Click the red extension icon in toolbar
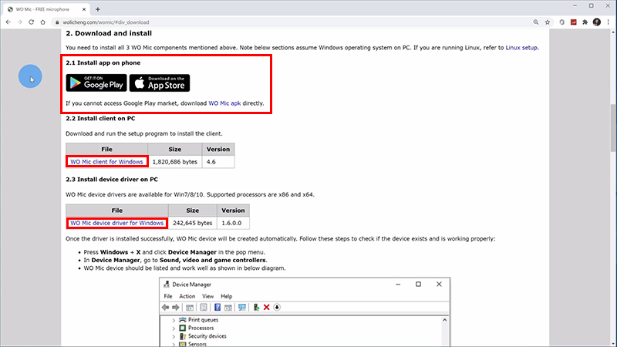 (573, 22)
